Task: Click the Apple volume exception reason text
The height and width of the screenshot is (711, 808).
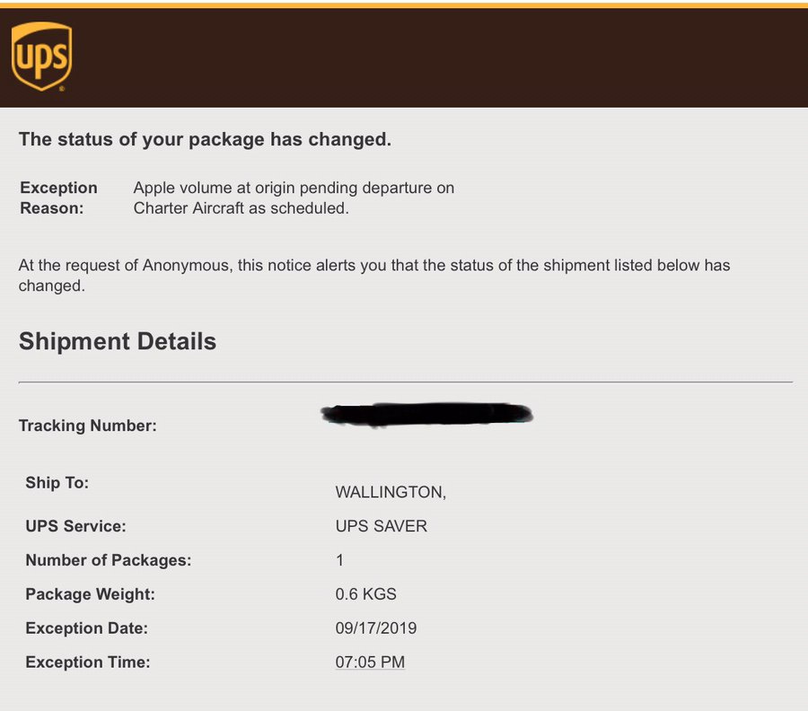Action: [x=294, y=197]
